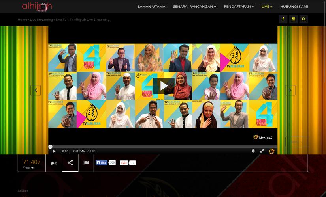Image resolution: width=326 pixels, height=197 pixels.
Task: Open the Facebook social icon
Action: (x=283, y=19)
